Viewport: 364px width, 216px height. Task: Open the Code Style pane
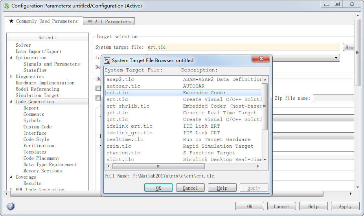pyautogui.click(x=36, y=139)
